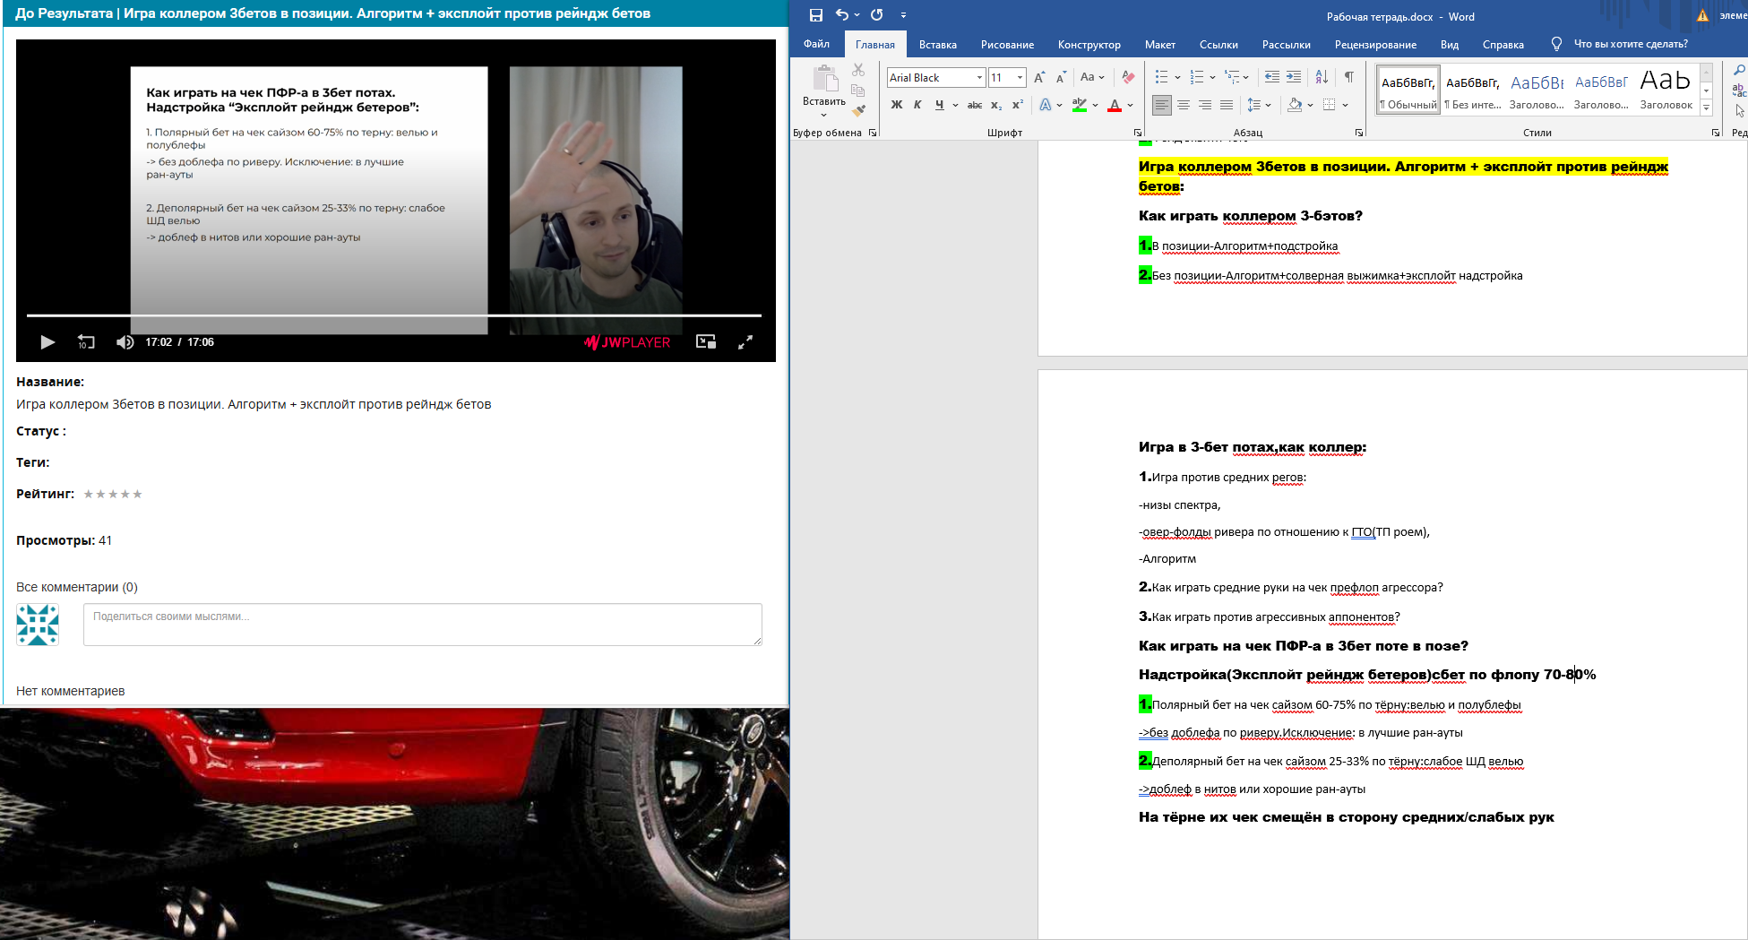
Task: Switch to the Рецензирование tab
Action: point(1375,44)
